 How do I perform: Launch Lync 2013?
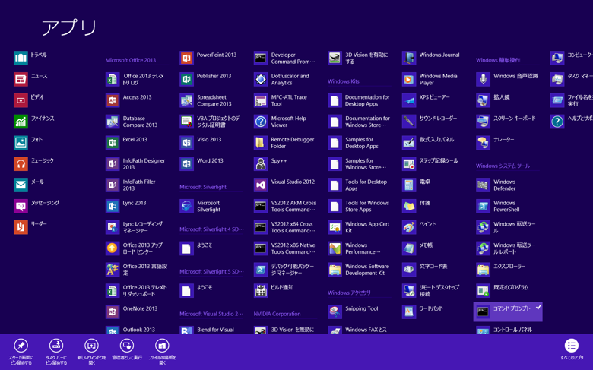[x=126, y=207]
